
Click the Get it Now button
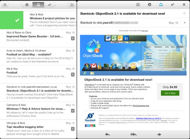click(x=170, y=93)
